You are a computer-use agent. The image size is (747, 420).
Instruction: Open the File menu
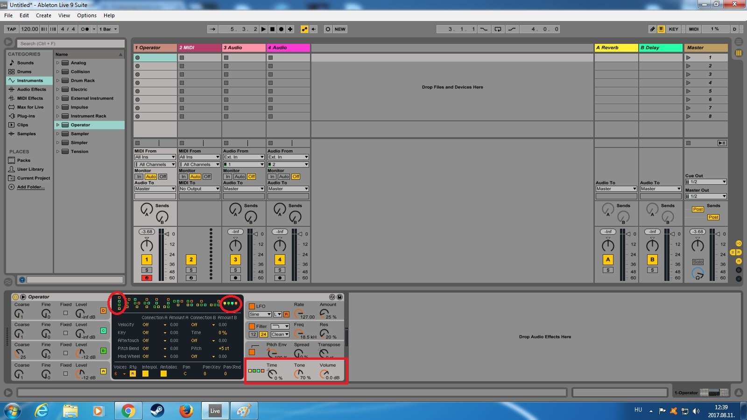click(8, 15)
